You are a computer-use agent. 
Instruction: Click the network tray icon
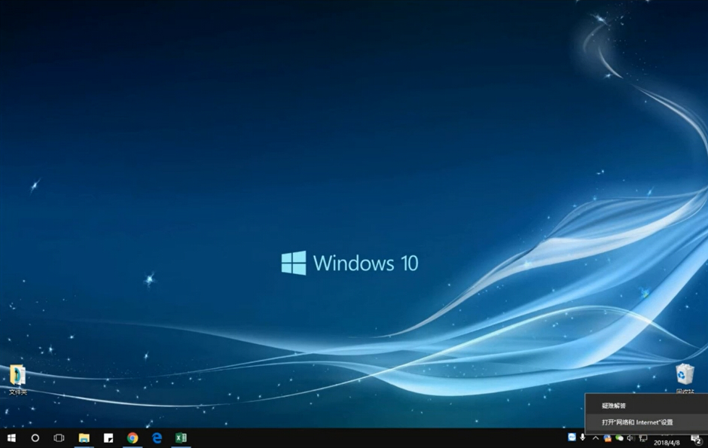pyautogui.click(x=643, y=438)
